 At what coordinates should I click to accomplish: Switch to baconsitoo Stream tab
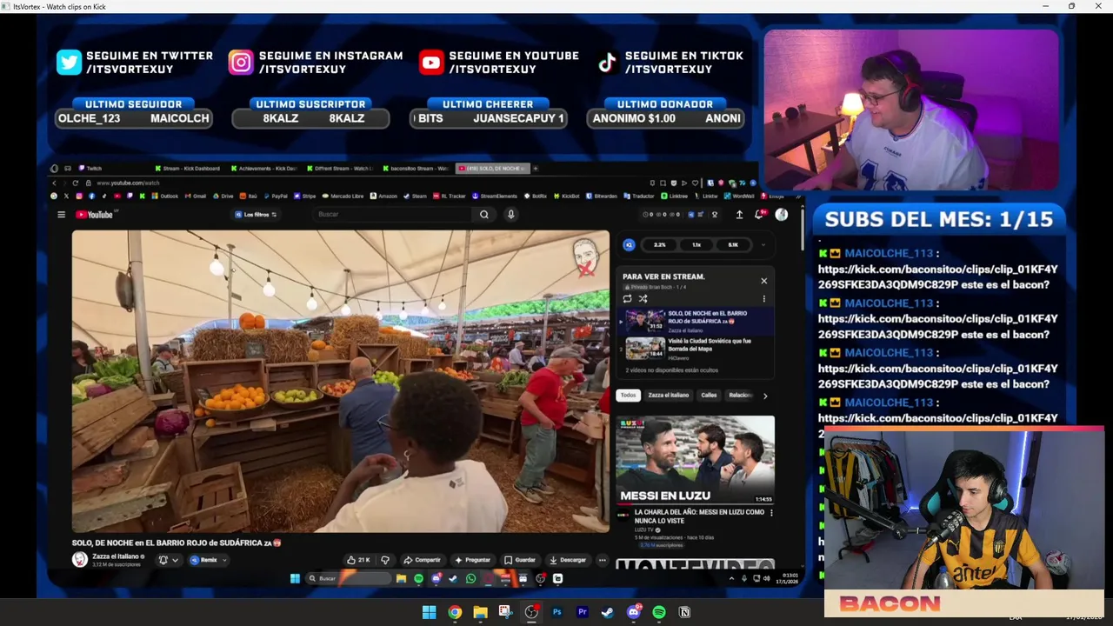coord(416,168)
